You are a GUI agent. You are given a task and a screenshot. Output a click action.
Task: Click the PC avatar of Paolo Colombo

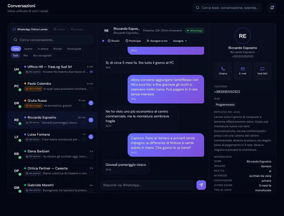tap(16, 86)
